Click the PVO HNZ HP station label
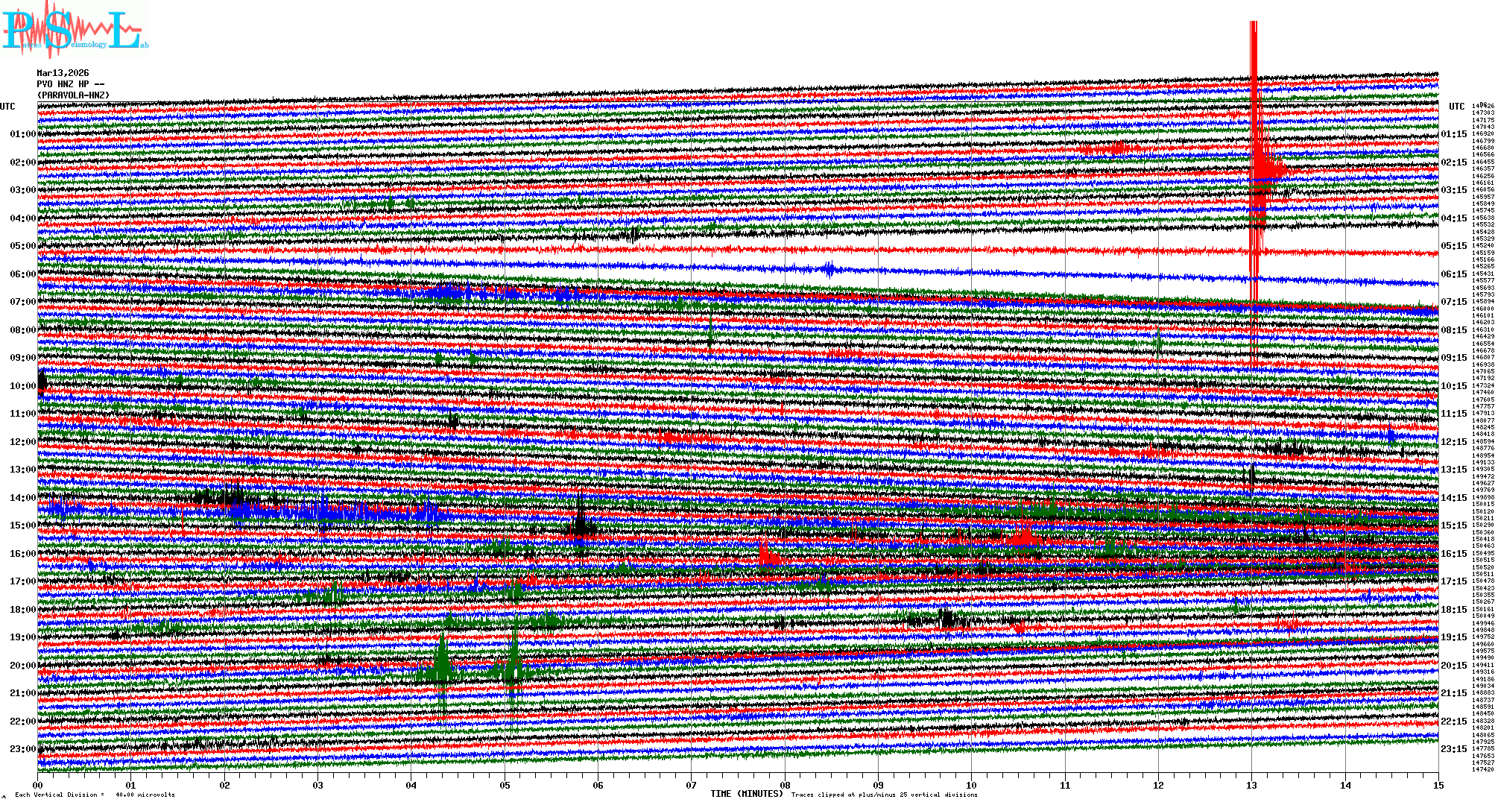The width and height of the screenshot is (1498, 805). pyautogui.click(x=70, y=84)
